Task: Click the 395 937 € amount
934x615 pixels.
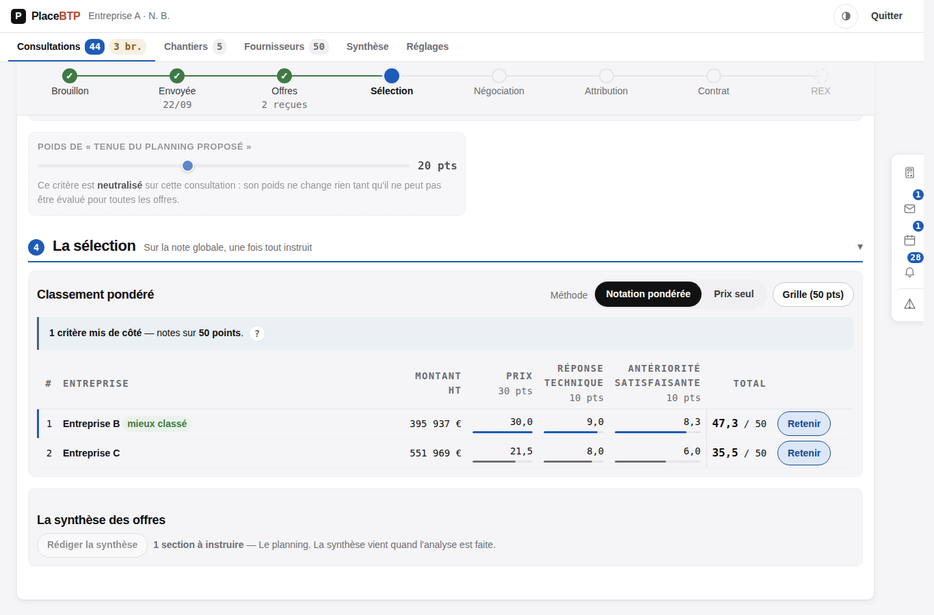Action: click(x=436, y=424)
